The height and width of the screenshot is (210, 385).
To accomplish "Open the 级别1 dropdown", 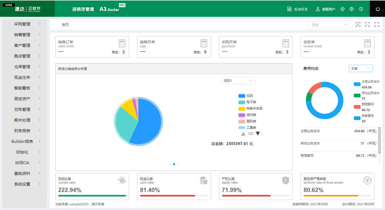I will [238, 81].
